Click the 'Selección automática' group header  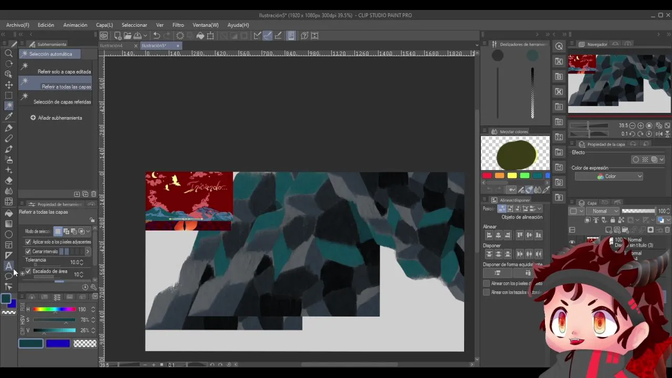[49, 54]
